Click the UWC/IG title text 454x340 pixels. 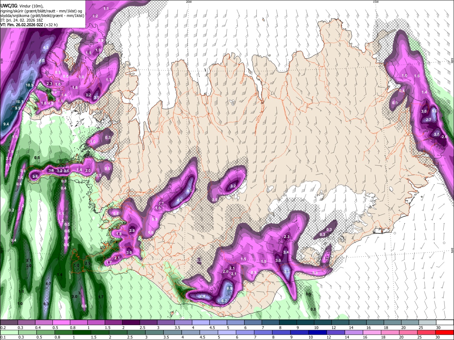[x=8, y=6]
